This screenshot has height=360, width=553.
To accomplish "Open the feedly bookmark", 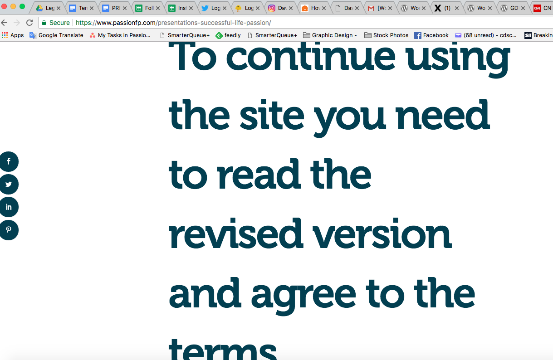I will click(228, 35).
